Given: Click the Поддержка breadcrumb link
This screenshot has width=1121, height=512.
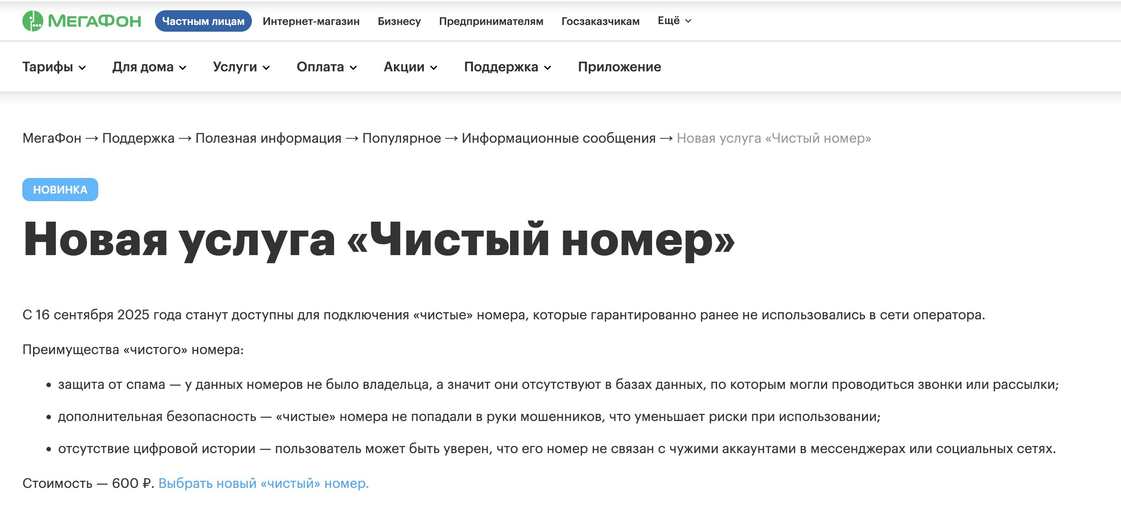Looking at the screenshot, I should click(138, 138).
